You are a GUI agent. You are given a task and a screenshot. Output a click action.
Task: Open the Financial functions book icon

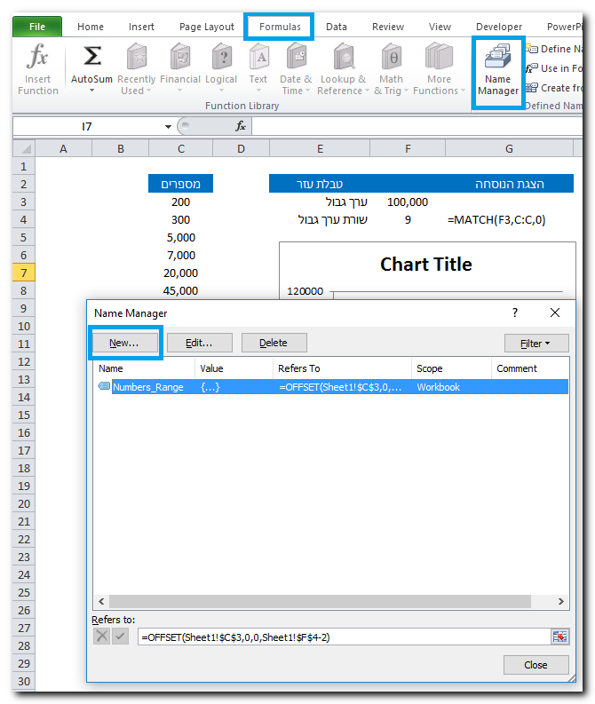179,59
